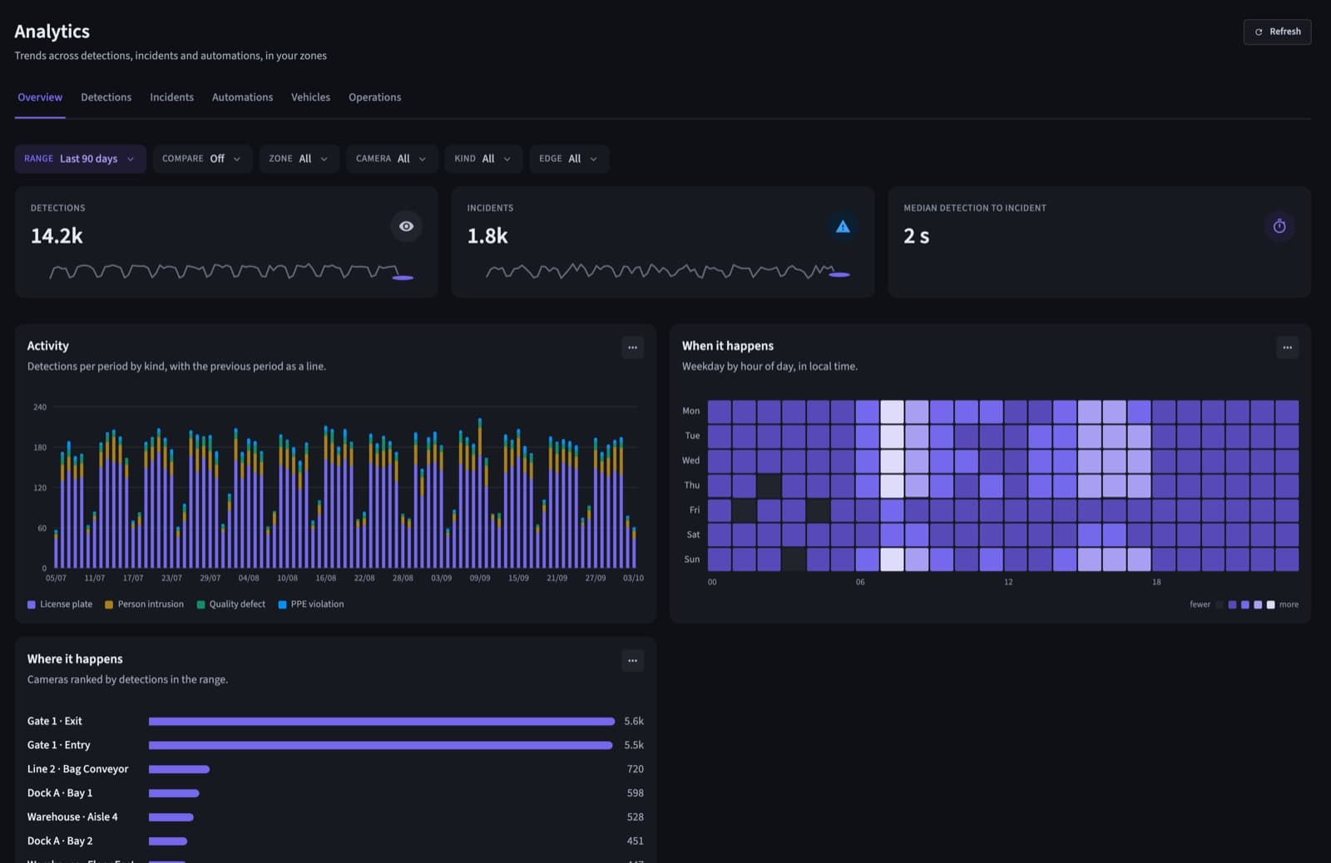Click the Gate 1 · Exit detections bar
This screenshot has width=1331, height=863.
[x=382, y=722]
